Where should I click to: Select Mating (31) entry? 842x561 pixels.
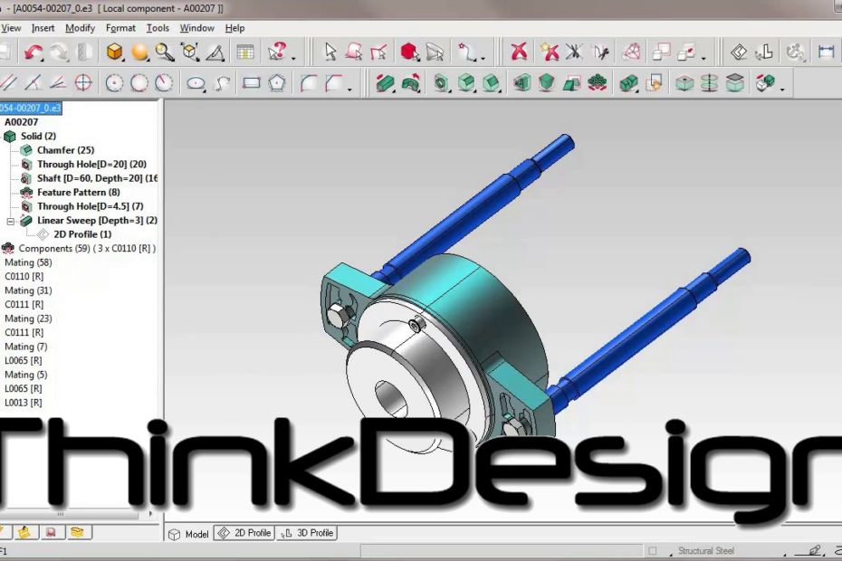[28, 290]
